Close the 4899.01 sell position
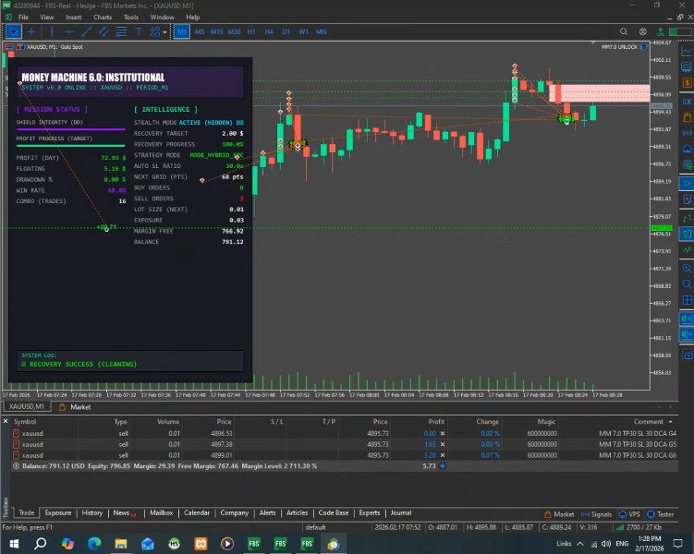 [x=443, y=455]
